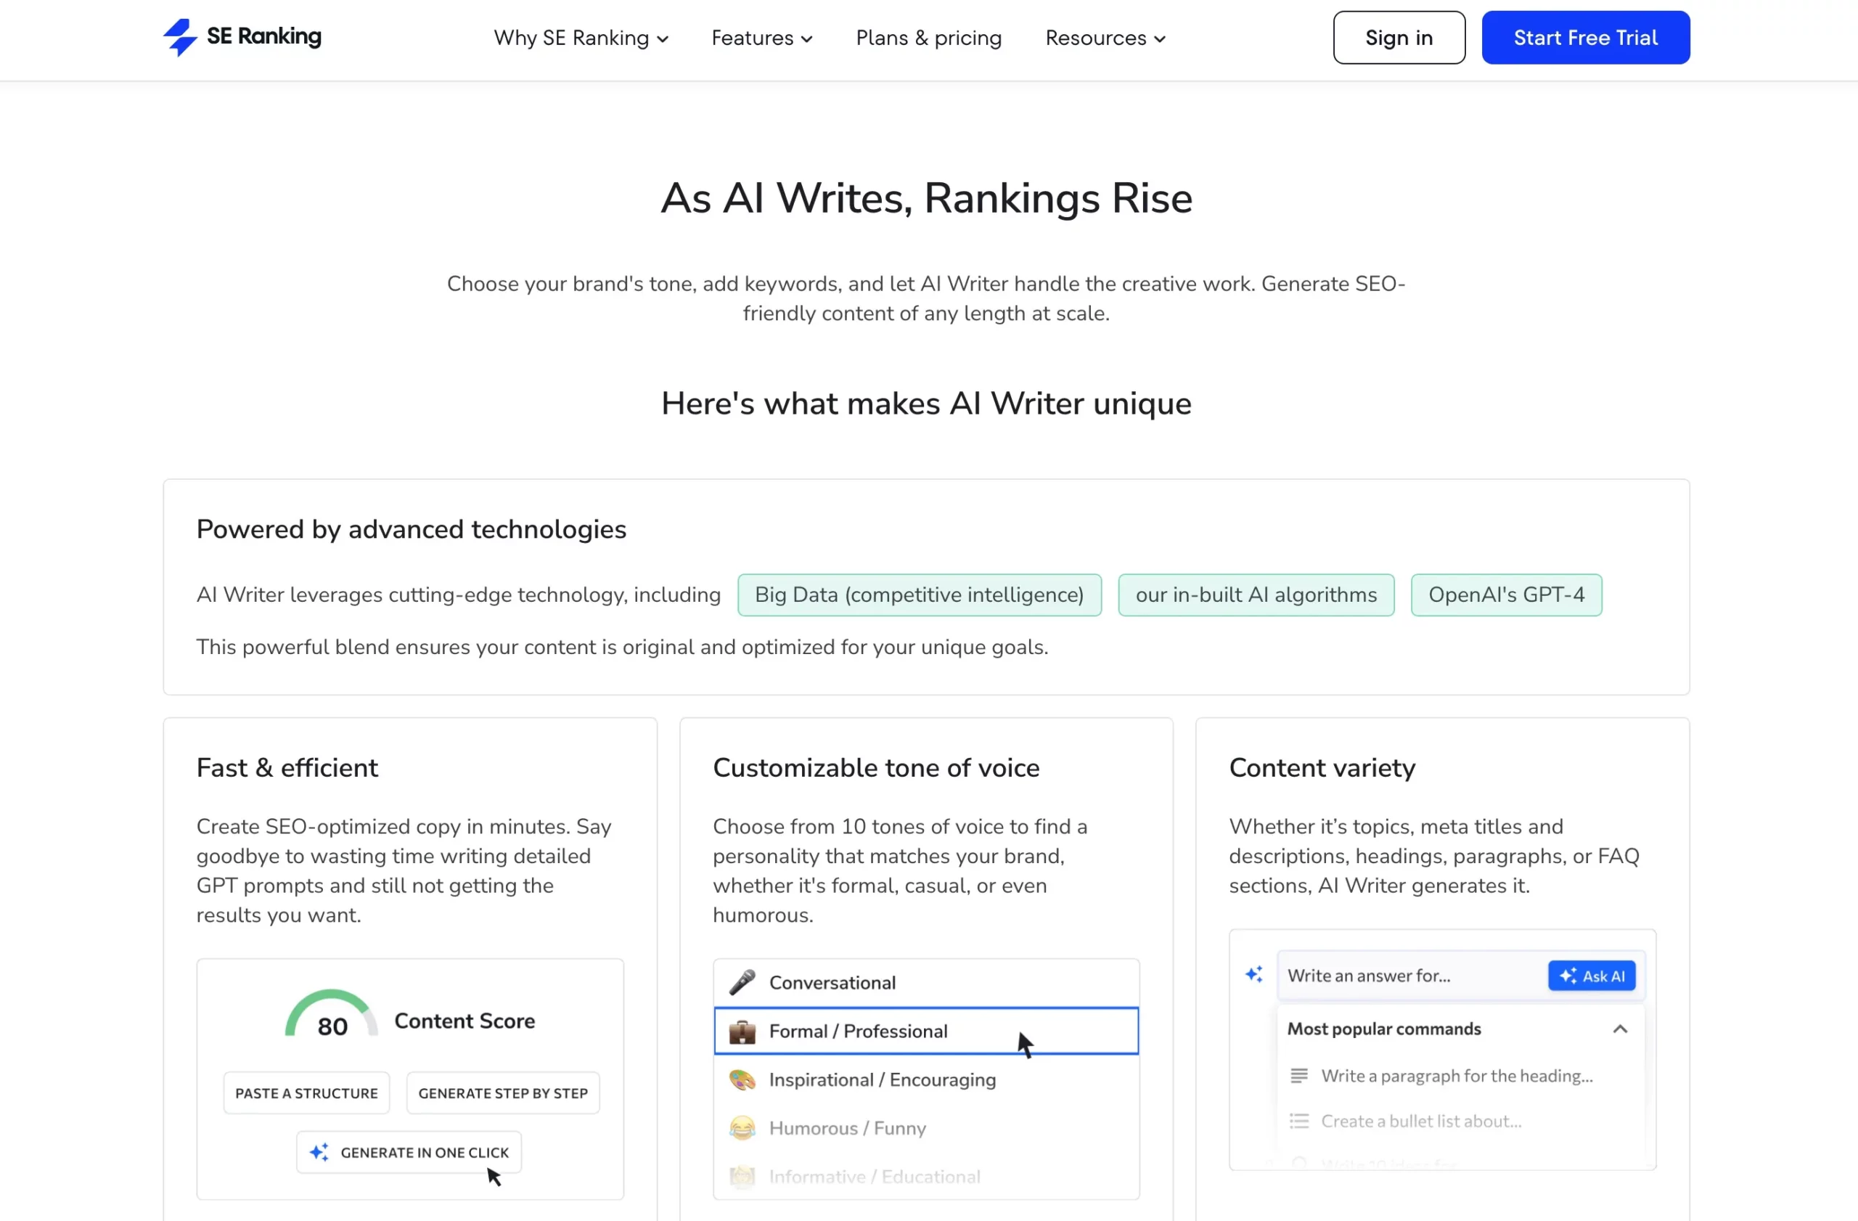
Task: Click the Sign in button
Action: click(x=1399, y=37)
